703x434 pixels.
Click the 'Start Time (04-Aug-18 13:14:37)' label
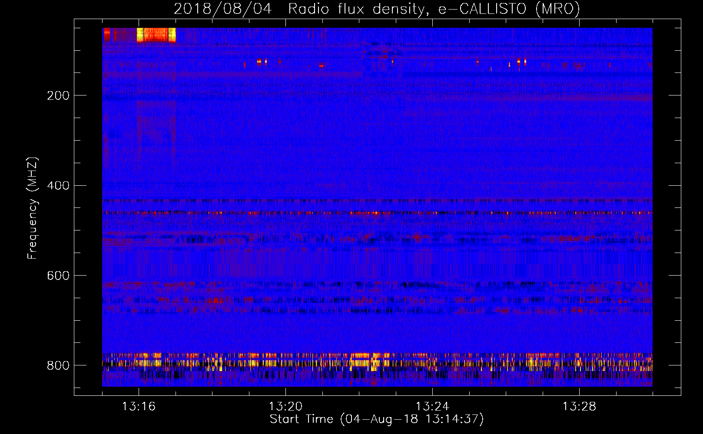click(377, 419)
